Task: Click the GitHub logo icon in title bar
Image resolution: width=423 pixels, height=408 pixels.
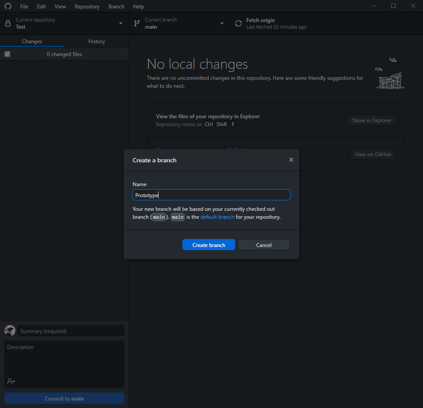Action: pyautogui.click(x=8, y=6)
